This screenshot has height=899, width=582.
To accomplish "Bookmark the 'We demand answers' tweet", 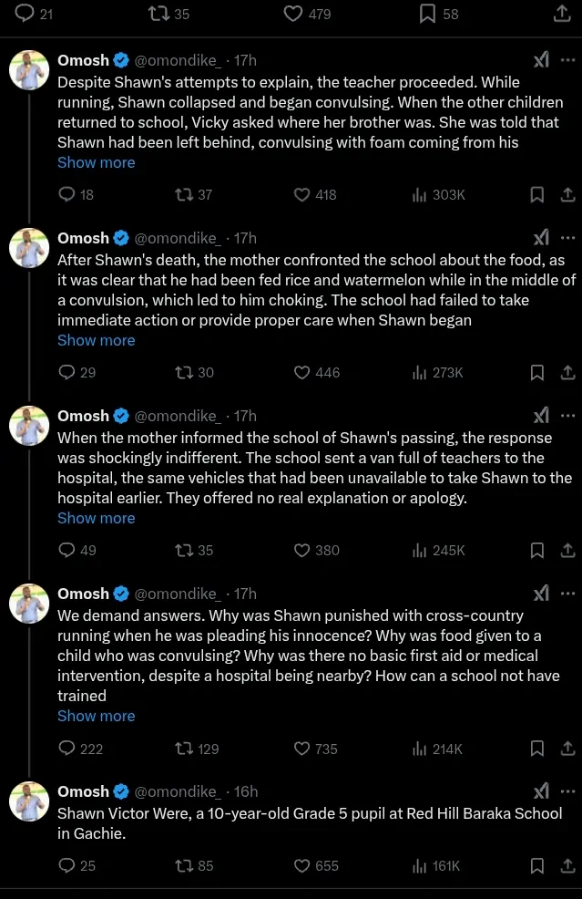I will (x=537, y=749).
